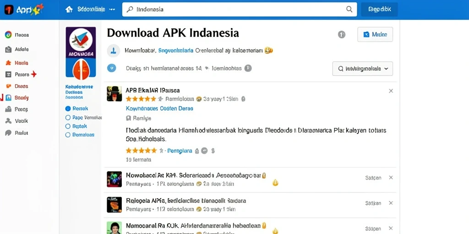Open the blue Pemglara link
The image size is (469, 234).
click(x=180, y=151)
